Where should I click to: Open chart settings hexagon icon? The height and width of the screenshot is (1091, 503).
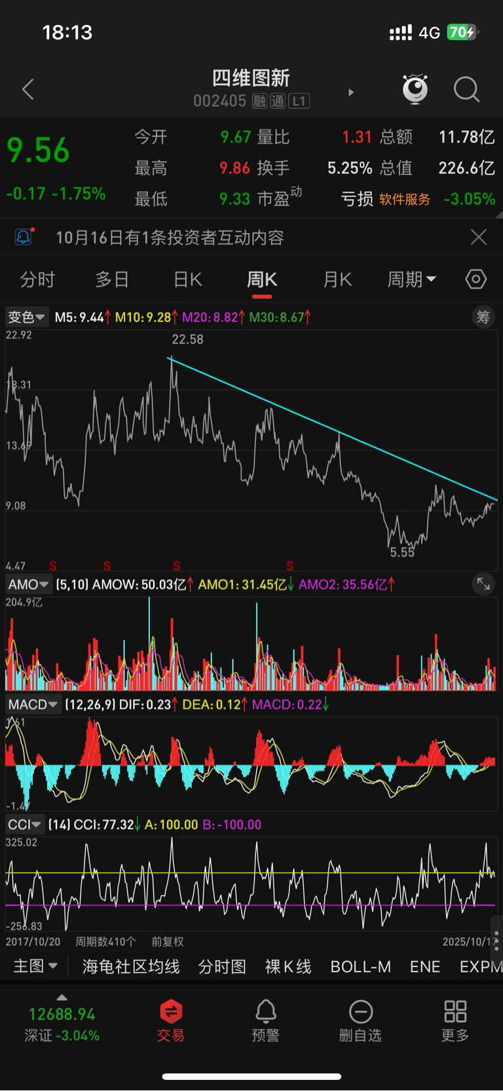[x=476, y=279]
